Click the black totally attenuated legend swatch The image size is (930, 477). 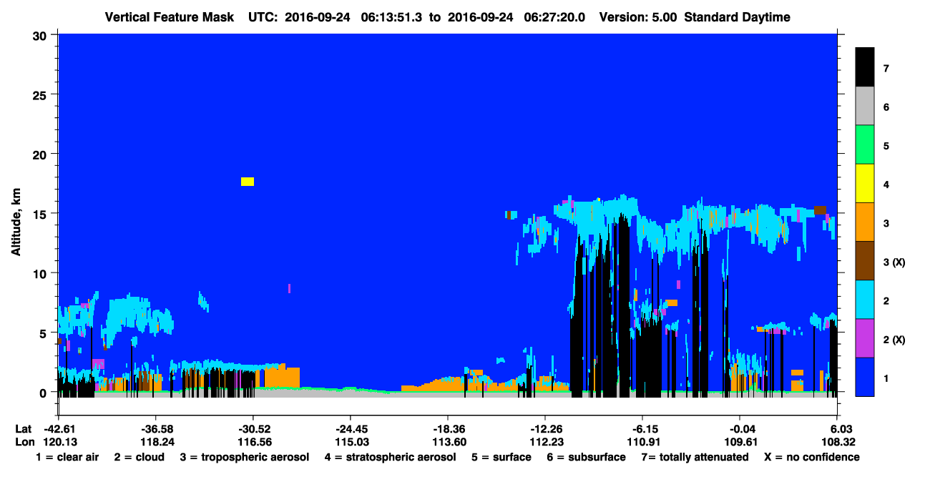[x=865, y=67]
